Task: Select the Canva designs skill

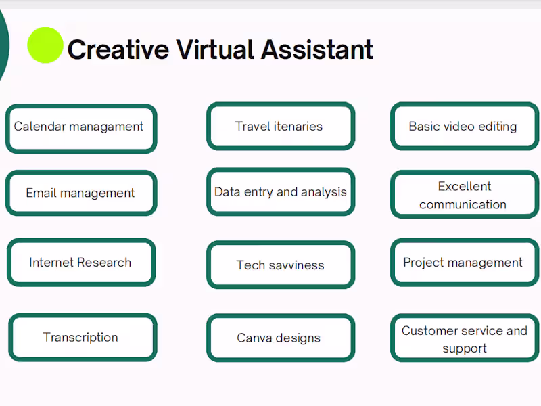Action: pos(279,338)
